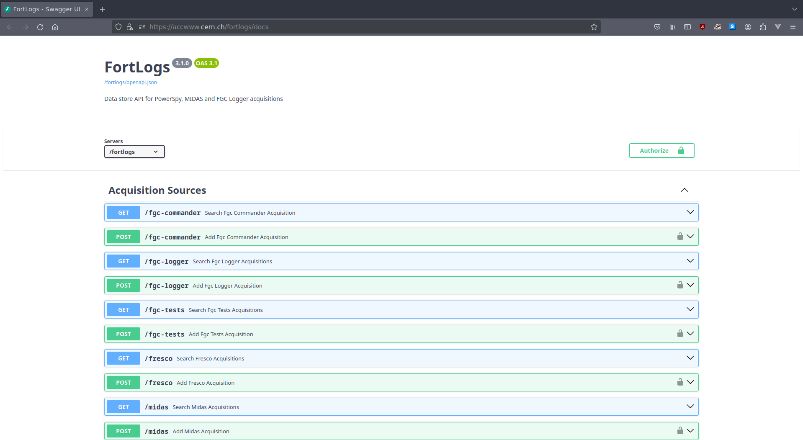803x440 pixels.
Task: Open the site permissions icon in address bar
Action: click(x=142, y=27)
